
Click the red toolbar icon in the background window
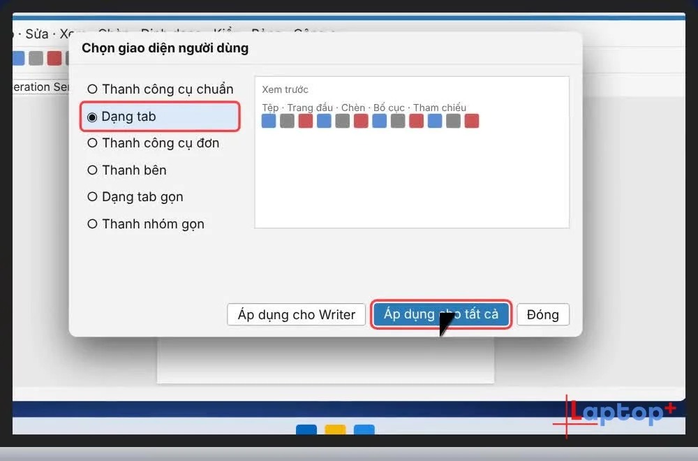tap(54, 58)
